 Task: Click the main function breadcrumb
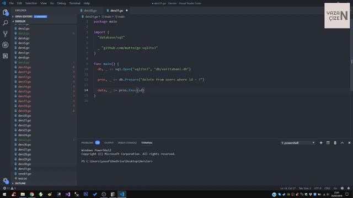(120, 16)
